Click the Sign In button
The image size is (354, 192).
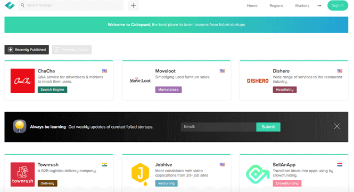coord(337,5)
